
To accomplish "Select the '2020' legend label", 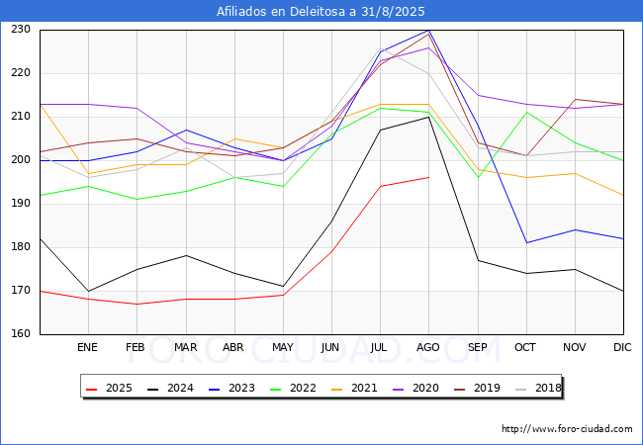I will pos(425,388).
